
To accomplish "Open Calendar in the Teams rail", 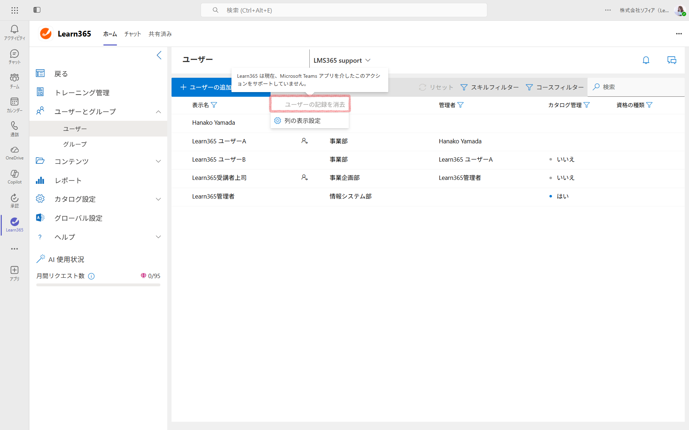I will point(15,105).
